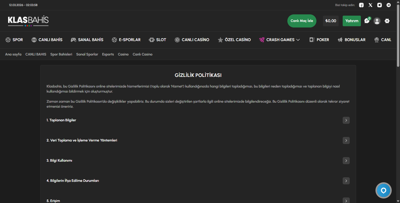Follow the 'Spor Bahisleri' link

click(61, 54)
